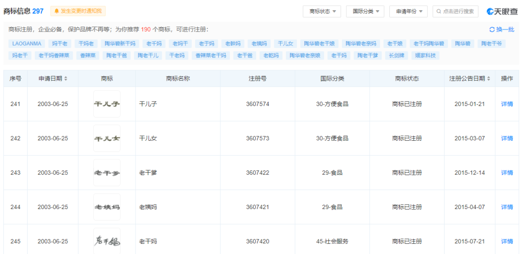Image resolution: width=523 pixels, height=254 pixels.
Task: Open the 申请年份 dropdown filter
Action: (x=409, y=11)
